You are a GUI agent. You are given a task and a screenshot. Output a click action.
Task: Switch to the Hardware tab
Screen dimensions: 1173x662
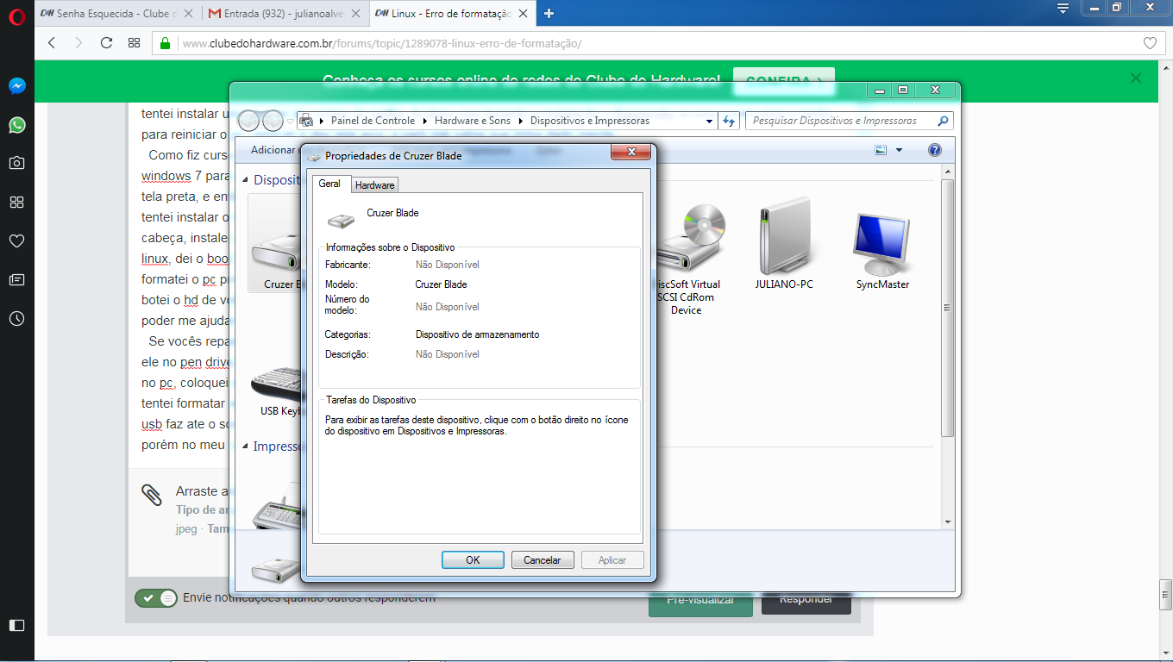coord(375,185)
